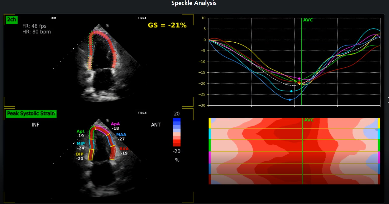Click the Peak Systolic Strain label
This screenshot has width=389, height=204.
tap(31, 114)
